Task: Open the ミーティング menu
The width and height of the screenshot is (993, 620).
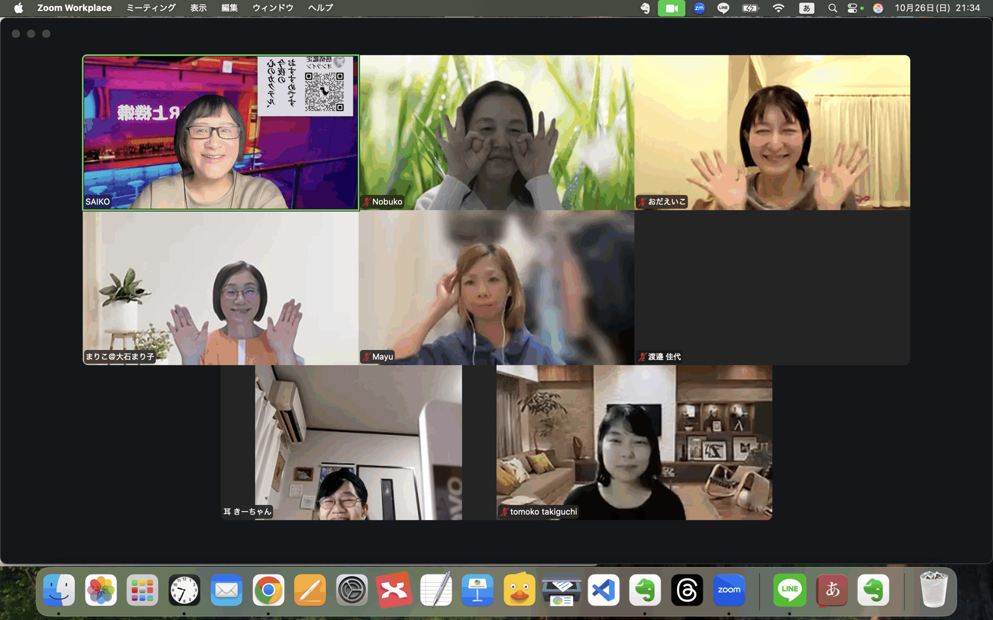Action: (x=151, y=8)
